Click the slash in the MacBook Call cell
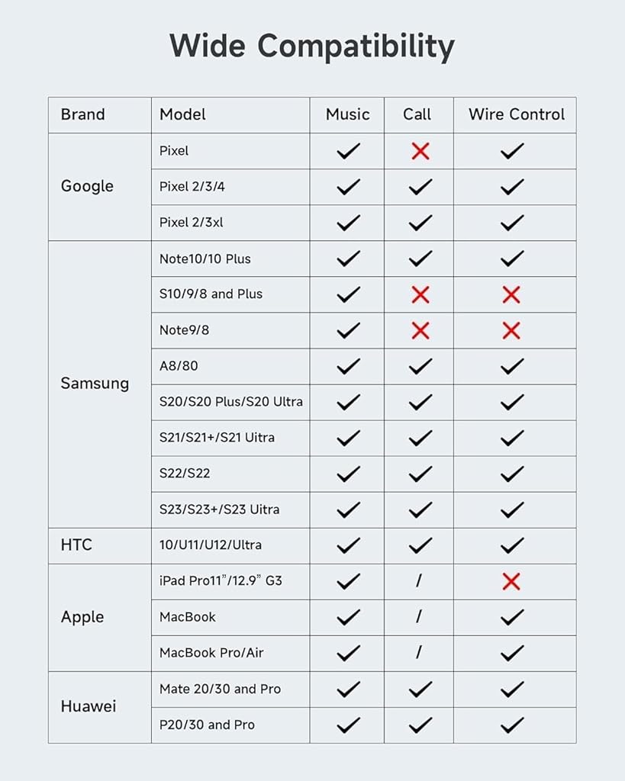 (418, 617)
